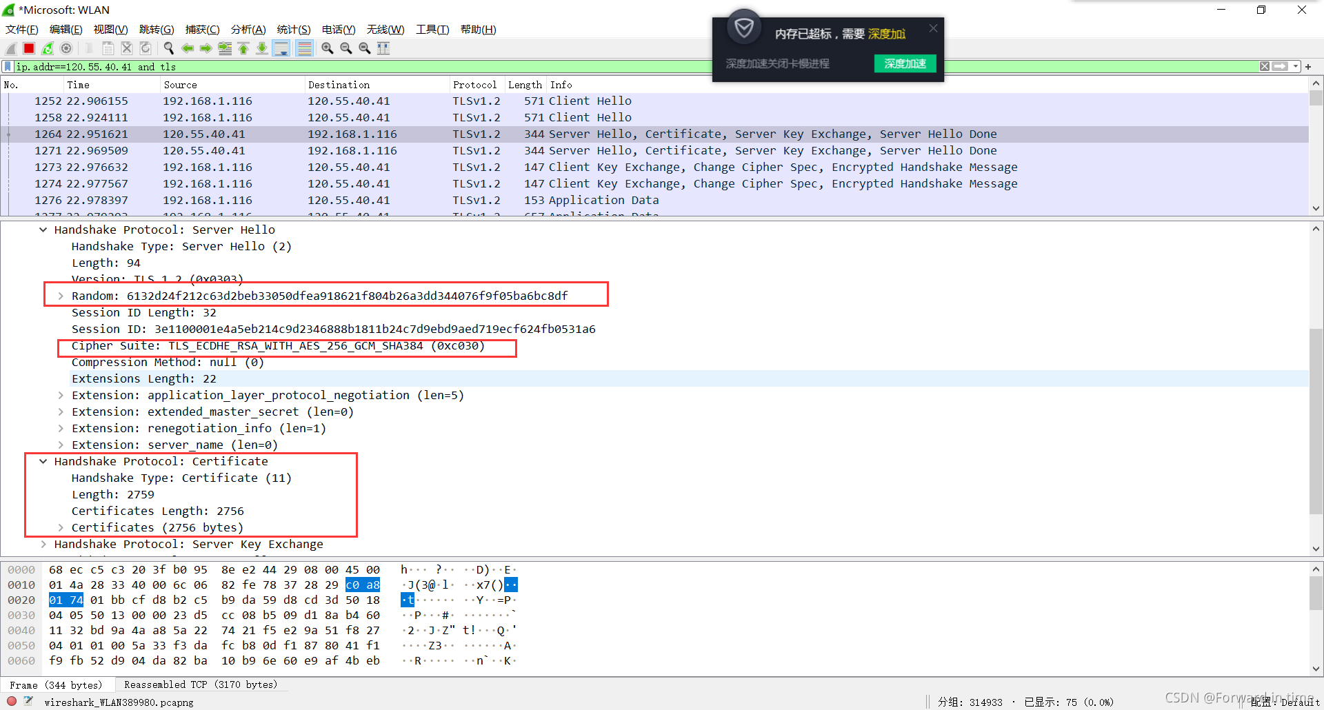Click go to specified packet icon
Image resolution: width=1324 pixels, height=710 pixels.
point(225,48)
